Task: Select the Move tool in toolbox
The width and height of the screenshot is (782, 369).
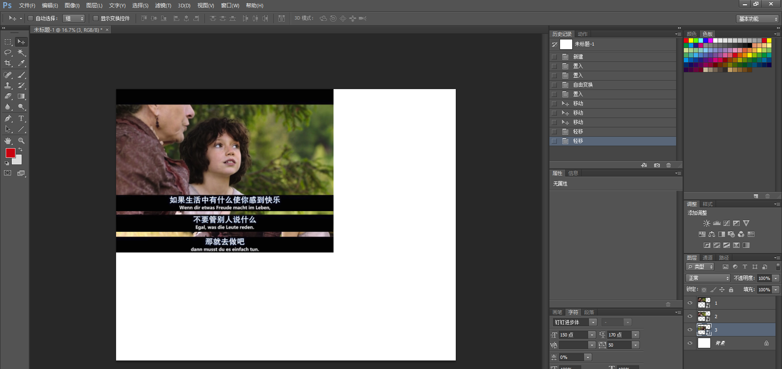Action: coord(21,42)
